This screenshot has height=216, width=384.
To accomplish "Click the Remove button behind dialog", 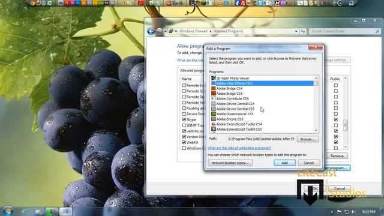I will pyautogui.click(x=337, y=156).
